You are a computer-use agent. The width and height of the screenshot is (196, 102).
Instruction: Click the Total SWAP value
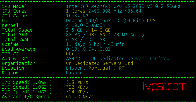click(85, 40)
